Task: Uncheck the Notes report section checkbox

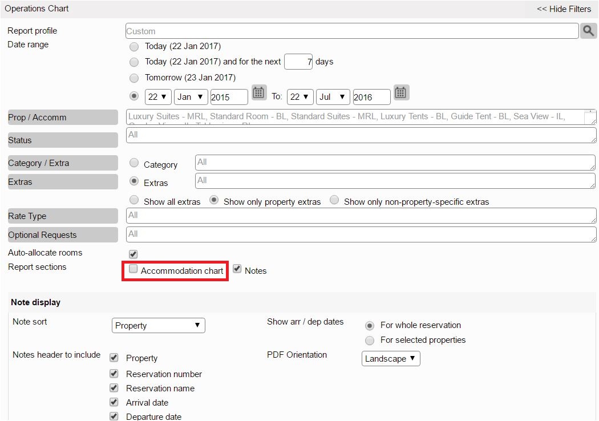Action: tap(237, 269)
